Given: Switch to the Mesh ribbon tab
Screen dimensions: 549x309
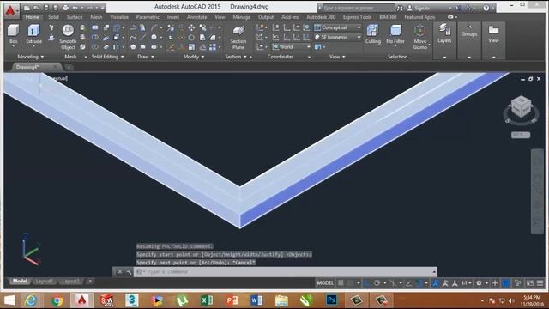Looking at the screenshot, I should click(96, 17).
